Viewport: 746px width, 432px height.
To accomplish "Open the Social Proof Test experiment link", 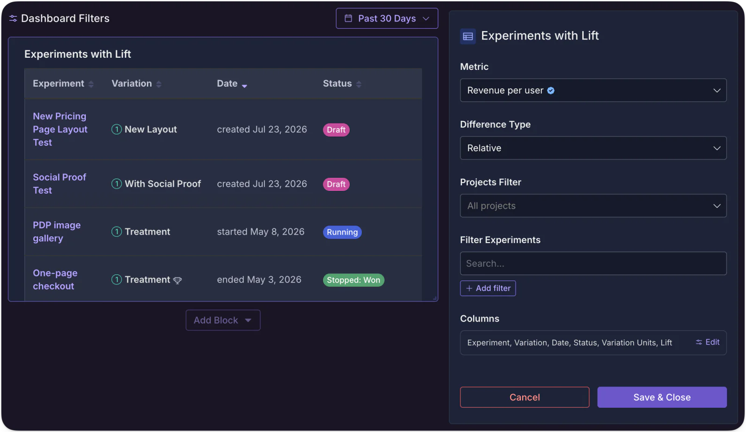I will (x=59, y=184).
